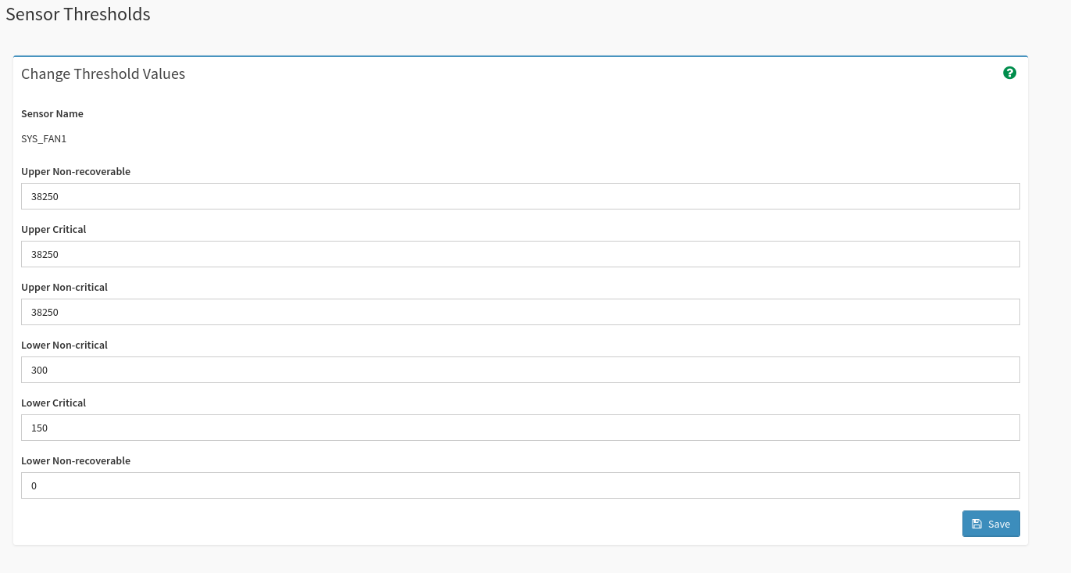Click the Lower Non-recoverable label
This screenshot has height=573, width=1071.
76,460
